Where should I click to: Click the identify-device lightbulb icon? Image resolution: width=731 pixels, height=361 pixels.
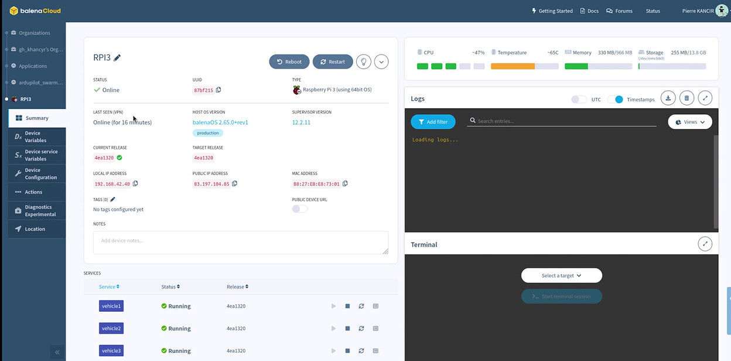tap(363, 62)
